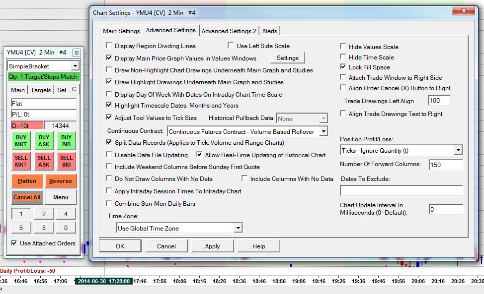The width and height of the screenshot is (484, 294).
Task: Enable Apply Intraday Session Times To Intraday Chart
Action: pos(109,191)
